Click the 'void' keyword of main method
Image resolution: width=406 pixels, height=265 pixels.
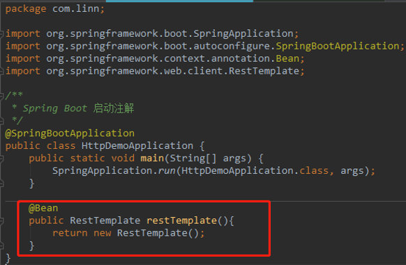[x=123, y=159]
